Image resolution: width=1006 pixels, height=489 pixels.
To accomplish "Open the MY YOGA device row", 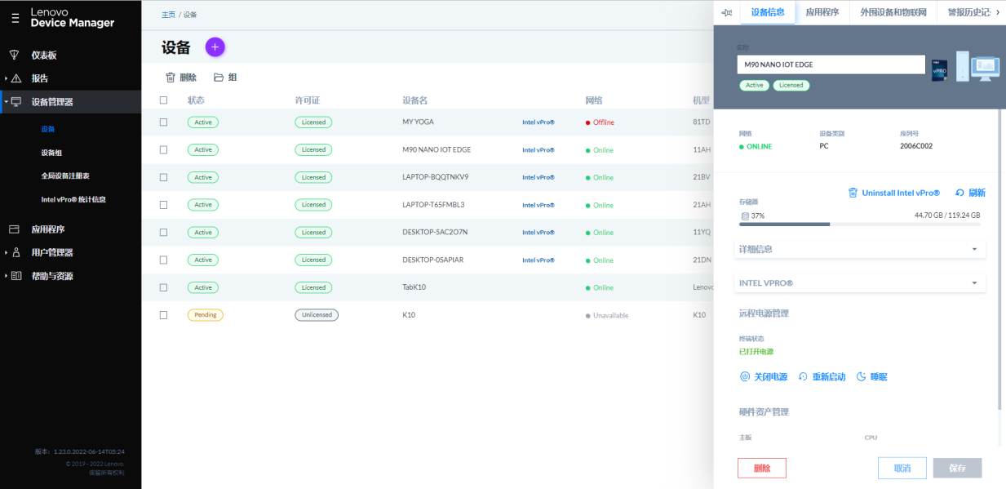I will (x=428, y=122).
